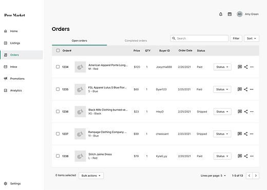This screenshot has width=267, height=190.
Task: Click thumbnail of order 1236 item
Action: [x=80, y=111]
